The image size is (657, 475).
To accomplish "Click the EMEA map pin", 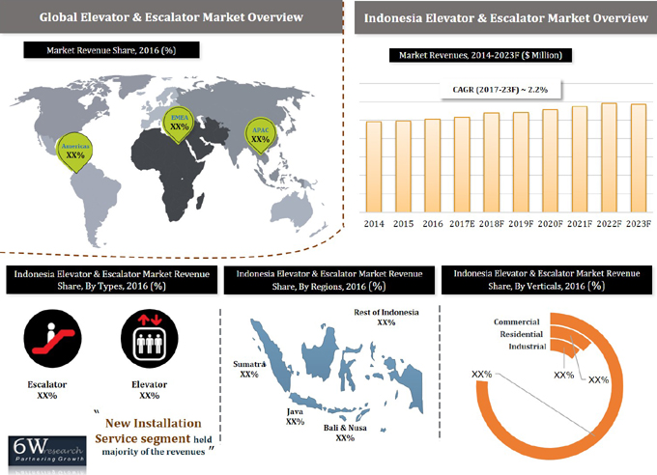I will 180,124.
